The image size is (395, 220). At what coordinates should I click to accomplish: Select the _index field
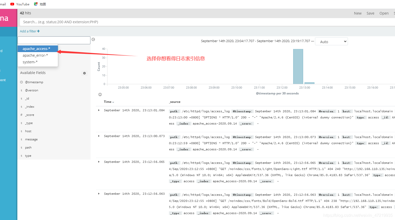[x=30, y=107]
